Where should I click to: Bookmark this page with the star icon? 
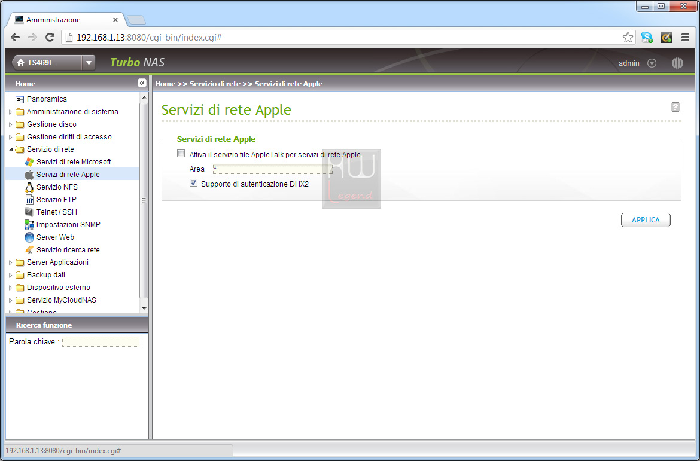coord(628,38)
